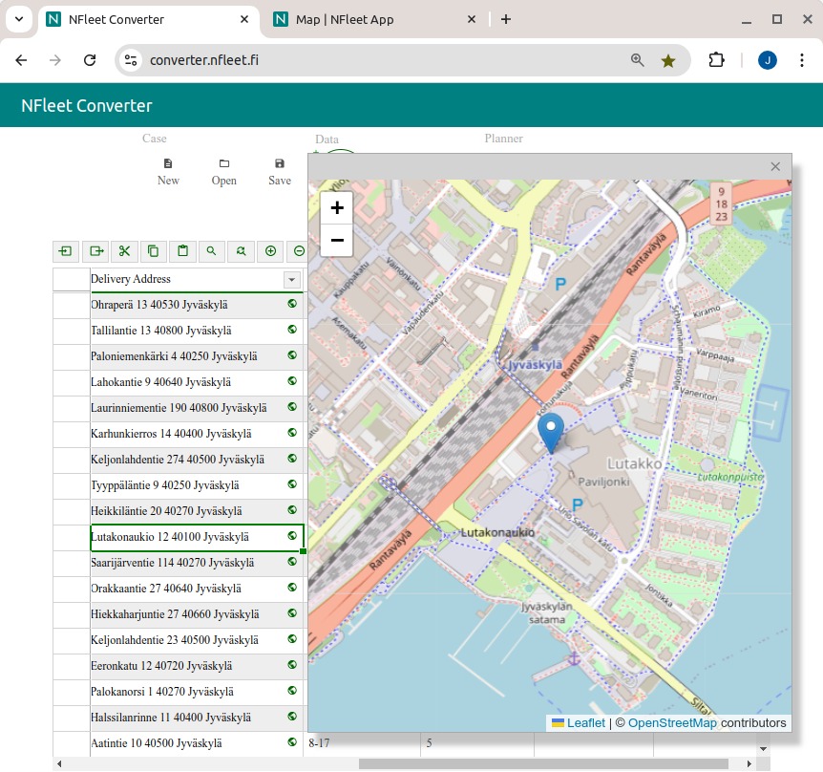Click Open in the Case group
823x772 pixels.
pyautogui.click(x=224, y=172)
